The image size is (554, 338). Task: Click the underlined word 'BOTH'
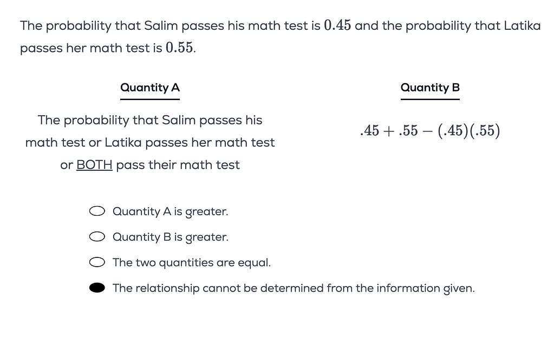point(94,165)
